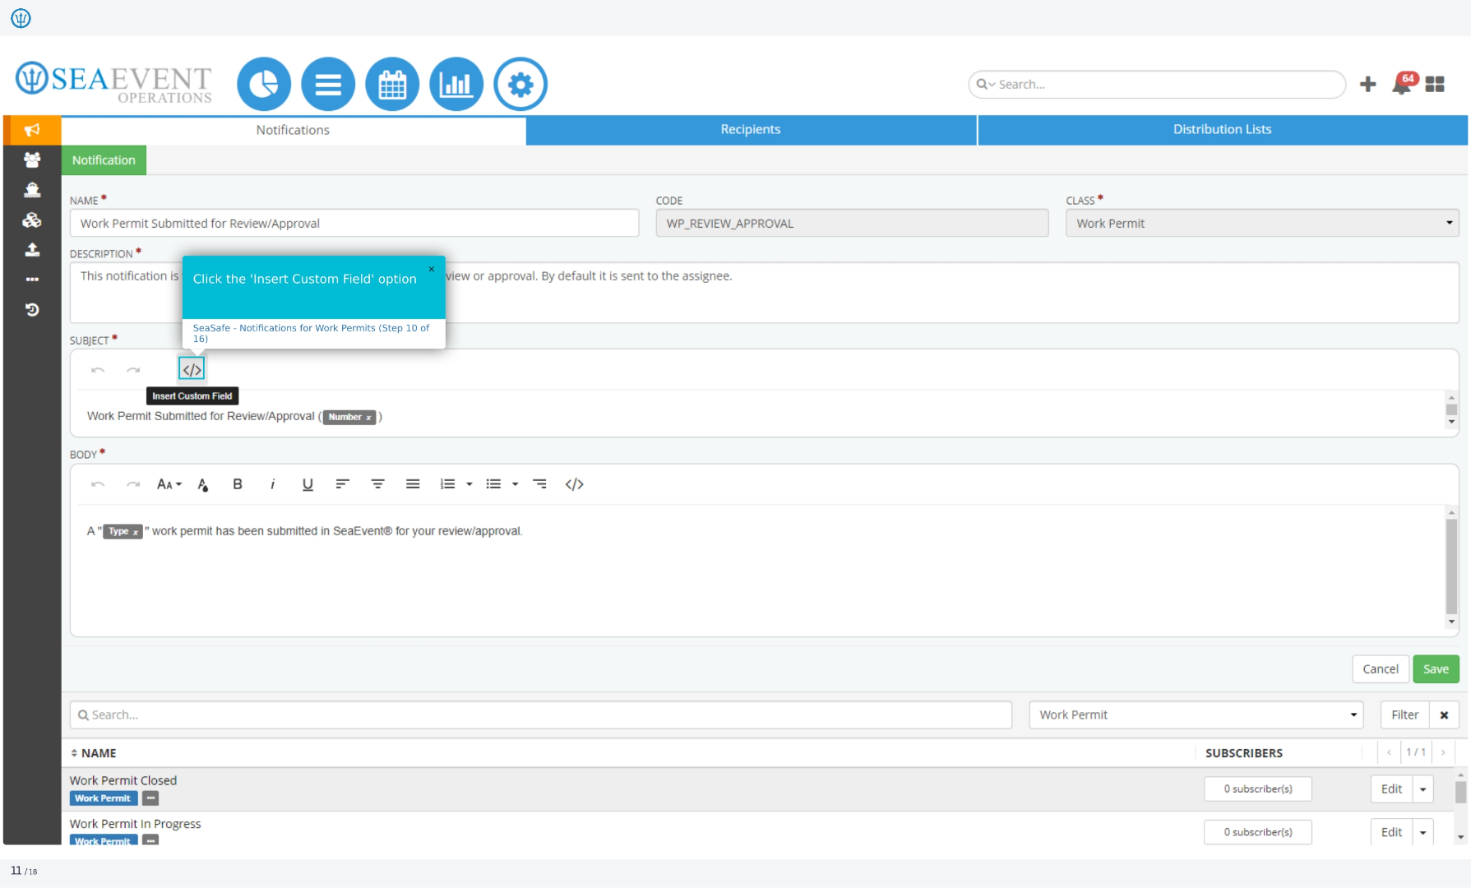Click the Cancel button
This screenshot has height=888, width=1471.
tap(1381, 668)
